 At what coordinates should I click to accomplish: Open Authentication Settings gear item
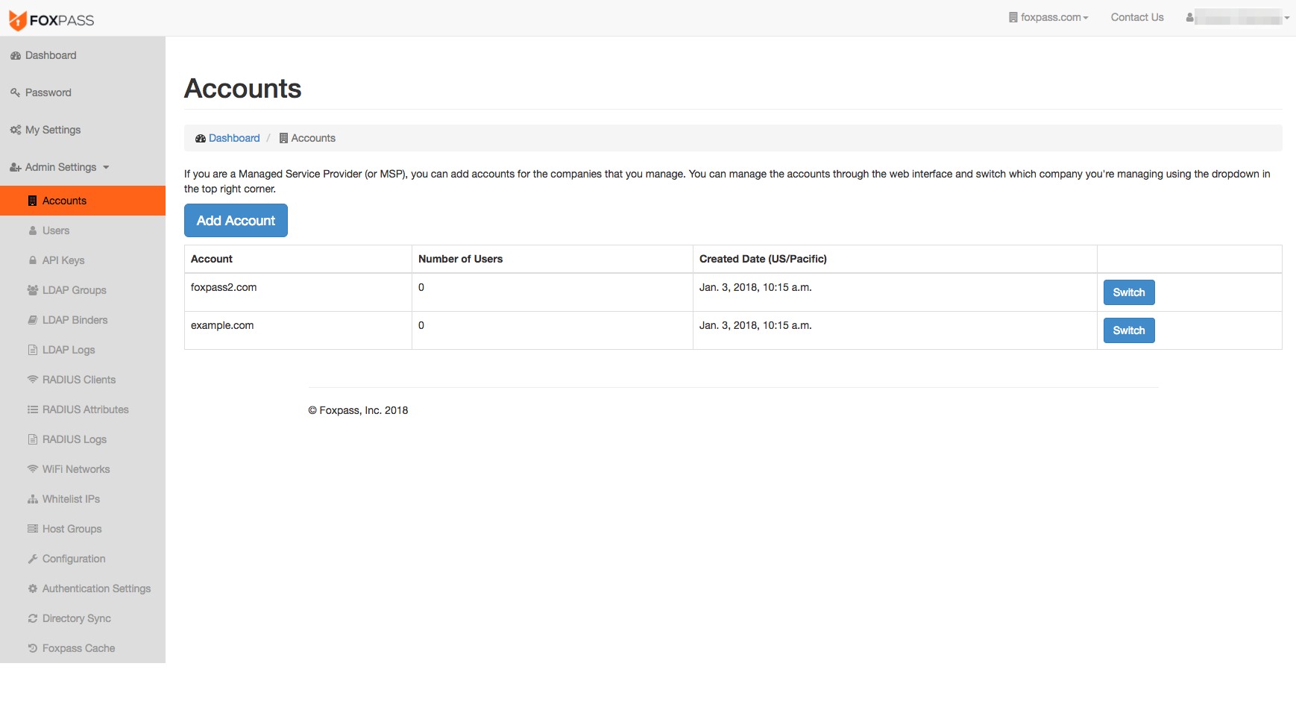point(96,589)
